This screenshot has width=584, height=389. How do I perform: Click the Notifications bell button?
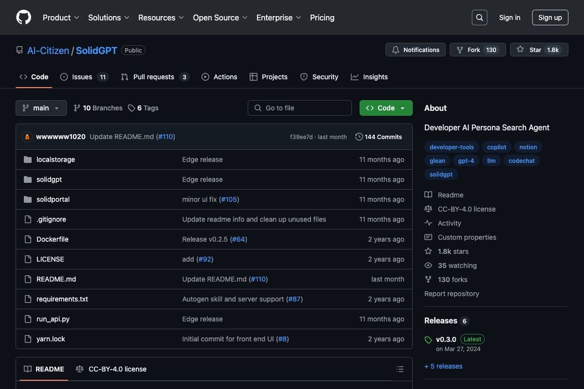(x=415, y=50)
